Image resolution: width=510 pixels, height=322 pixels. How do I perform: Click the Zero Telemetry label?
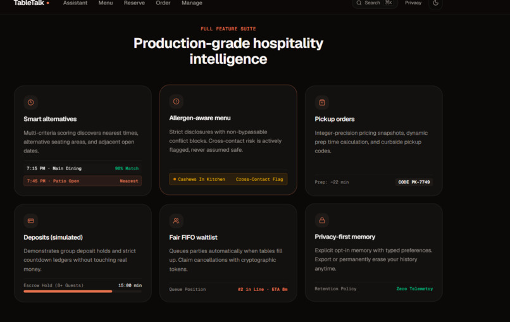414,288
